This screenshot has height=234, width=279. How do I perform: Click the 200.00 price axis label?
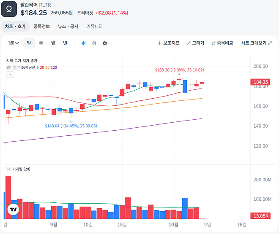pyautogui.click(x=260, y=66)
